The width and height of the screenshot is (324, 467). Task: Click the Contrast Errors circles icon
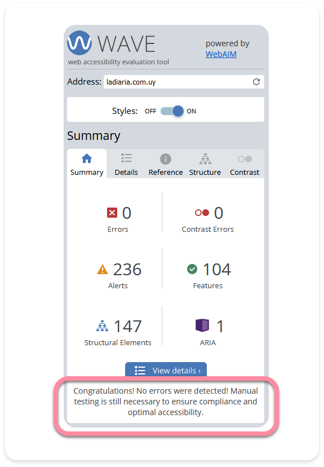tap(202, 213)
